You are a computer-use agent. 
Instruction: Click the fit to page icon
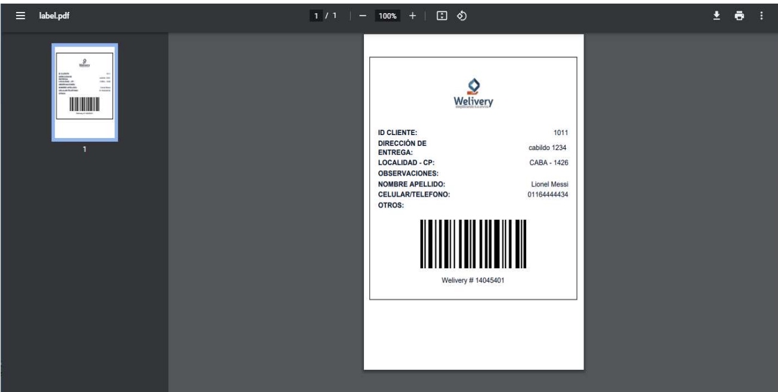[443, 16]
